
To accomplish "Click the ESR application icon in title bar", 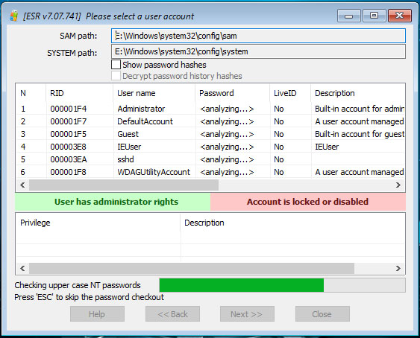I will click(13, 16).
